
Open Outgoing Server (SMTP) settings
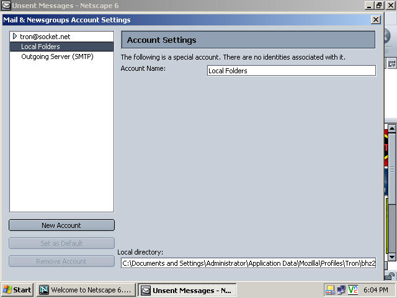(57, 56)
